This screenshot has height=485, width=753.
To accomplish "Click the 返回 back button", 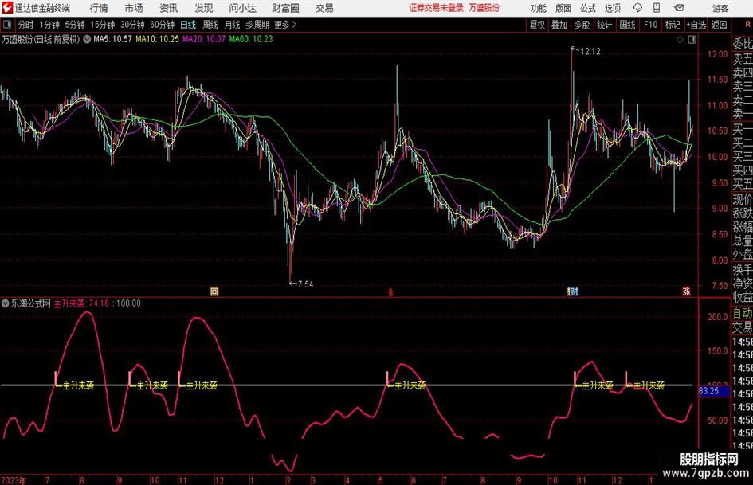I will click(x=719, y=25).
